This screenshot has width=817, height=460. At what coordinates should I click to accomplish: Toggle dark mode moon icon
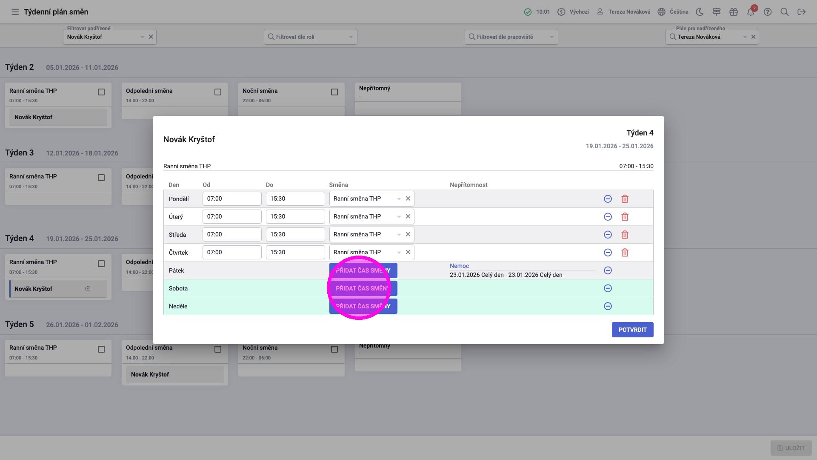point(700,12)
